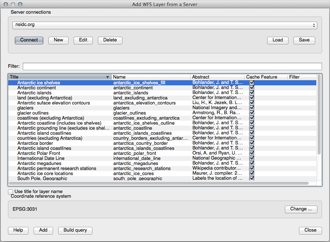This screenshot has height=242, width=330.
Task: Open the server connections dropdown
Action: 165,25
